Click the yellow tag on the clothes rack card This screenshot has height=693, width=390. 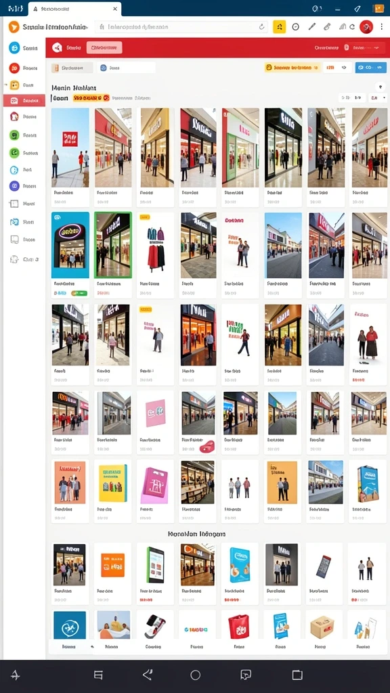point(145,217)
